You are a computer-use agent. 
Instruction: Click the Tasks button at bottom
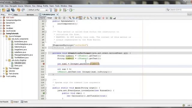point(24,102)
